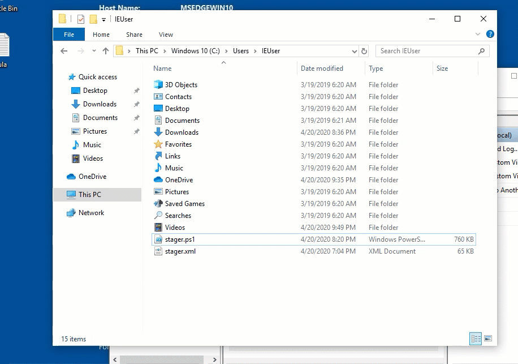Click the search magnifier icon
Screen dimensions: 518x364
pyautogui.click(x=481, y=51)
